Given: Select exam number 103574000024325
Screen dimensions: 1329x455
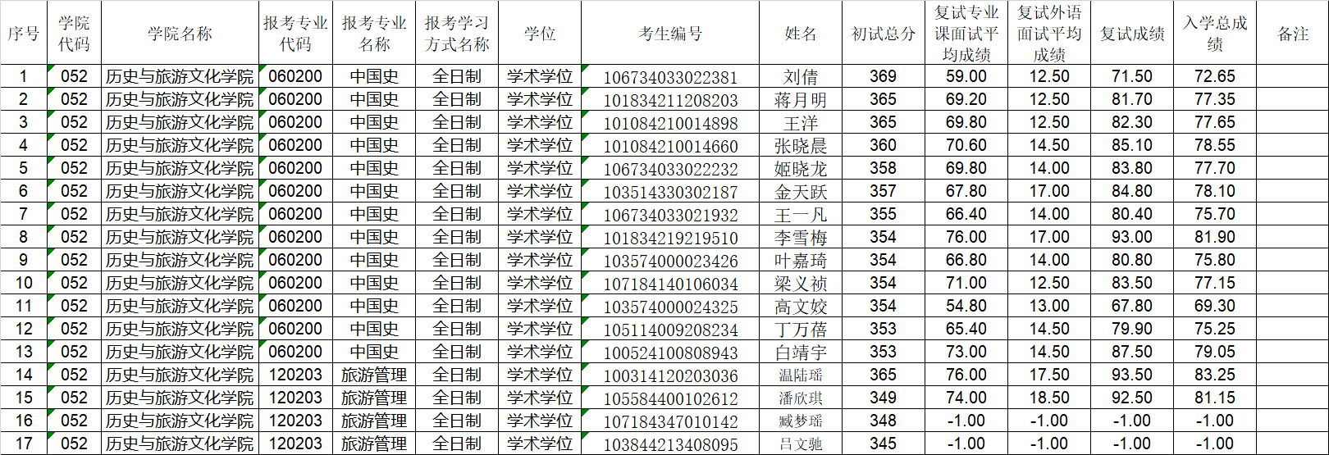Looking at the screenshot, I should (x=669, y=307).
